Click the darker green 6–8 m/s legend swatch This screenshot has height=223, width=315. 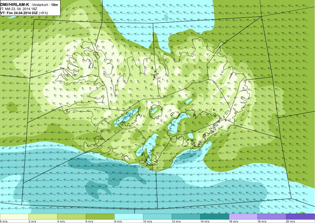coord(100,217)
